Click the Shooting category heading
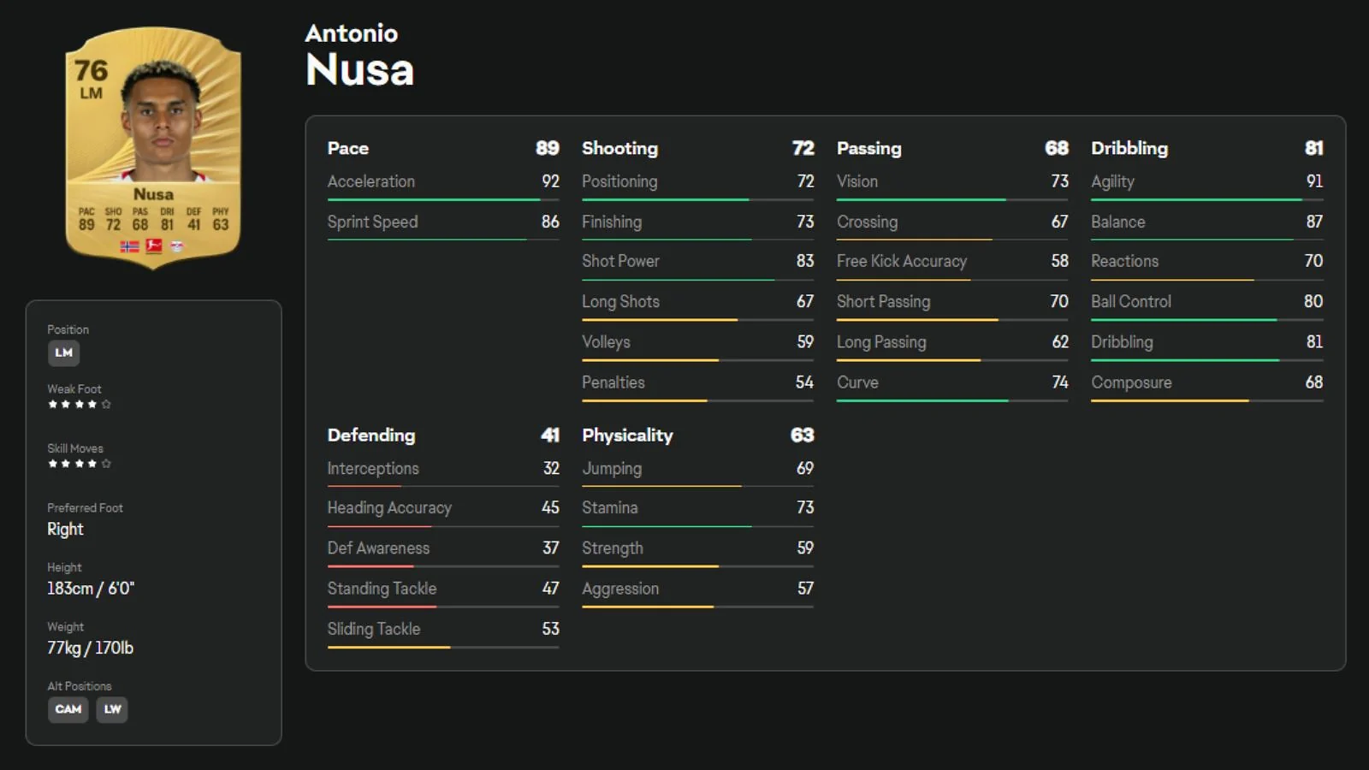 coord(620,148)
